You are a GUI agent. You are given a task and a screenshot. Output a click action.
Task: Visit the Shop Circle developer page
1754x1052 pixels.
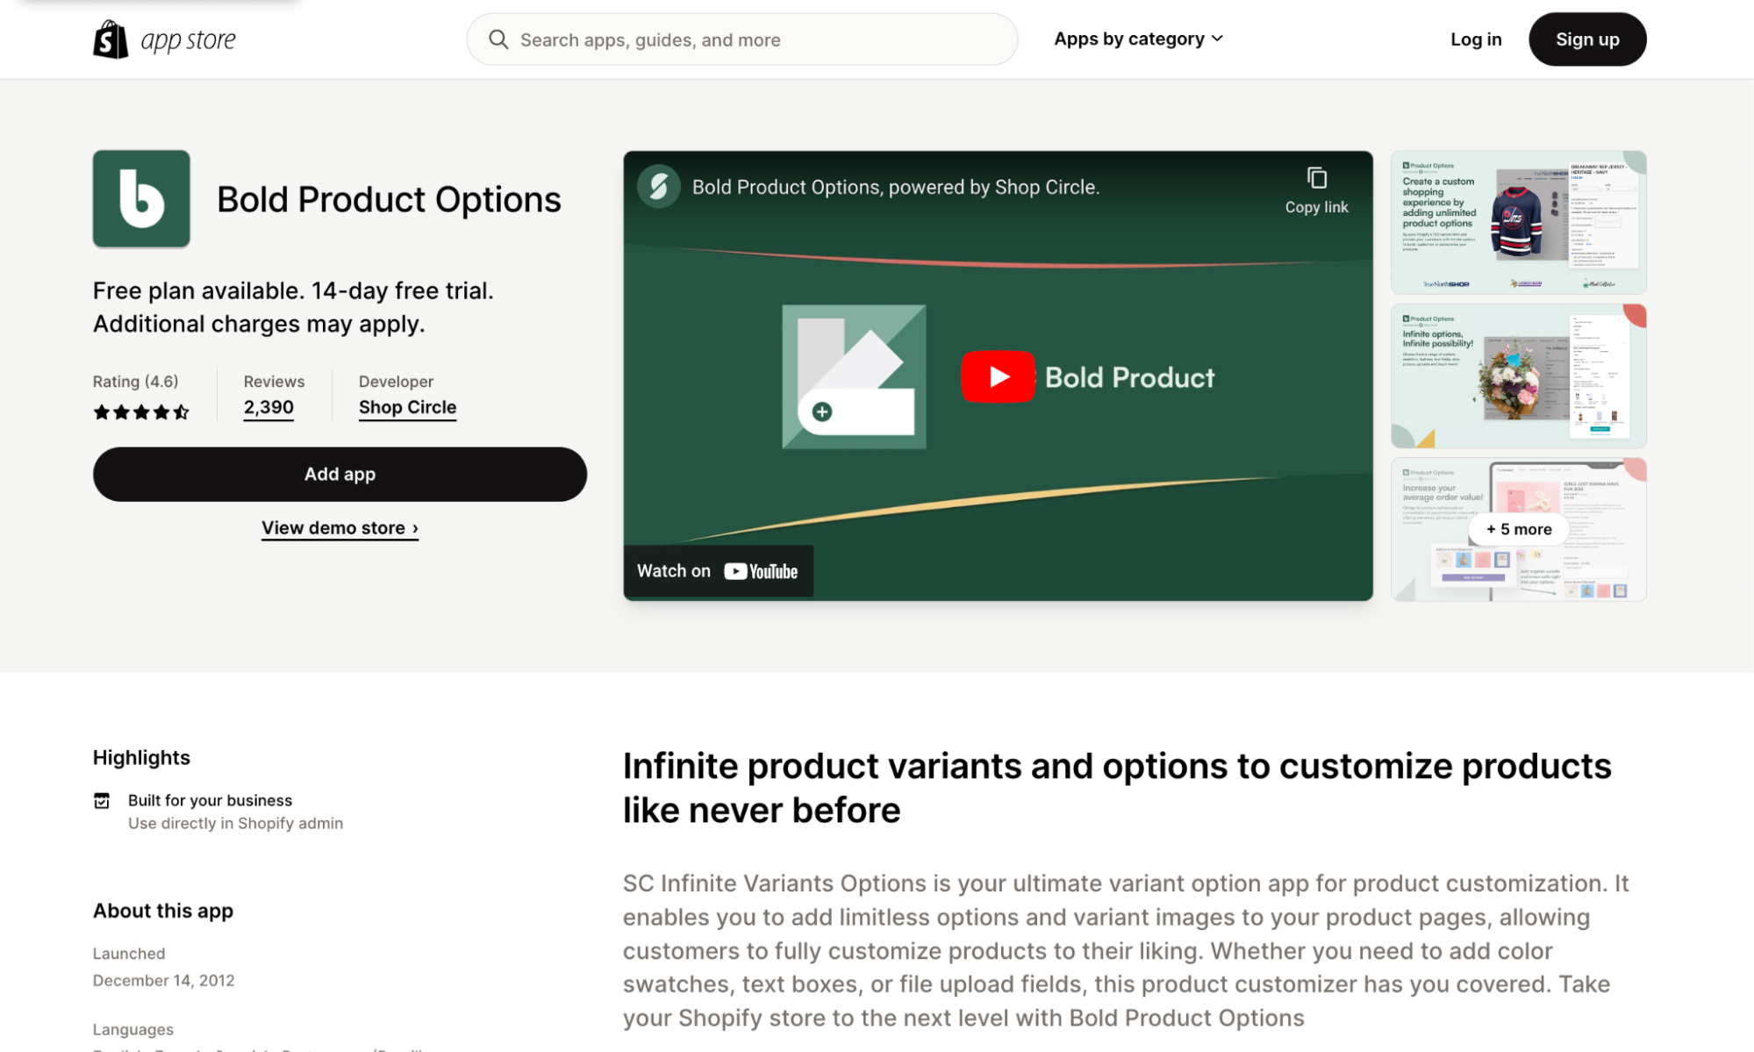(x=407, y=407)
